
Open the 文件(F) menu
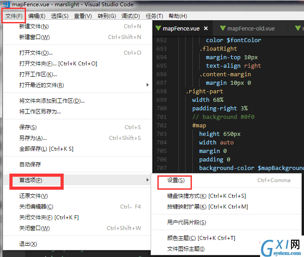14,16
